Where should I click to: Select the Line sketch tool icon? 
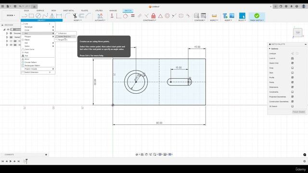tap(25, 16)
